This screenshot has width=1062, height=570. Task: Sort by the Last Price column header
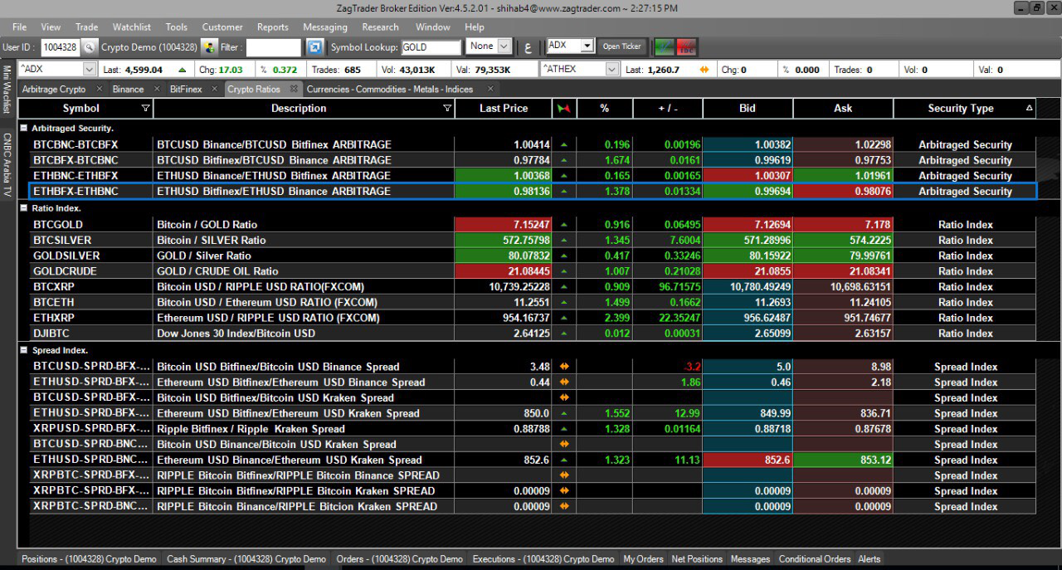(504, 109)
